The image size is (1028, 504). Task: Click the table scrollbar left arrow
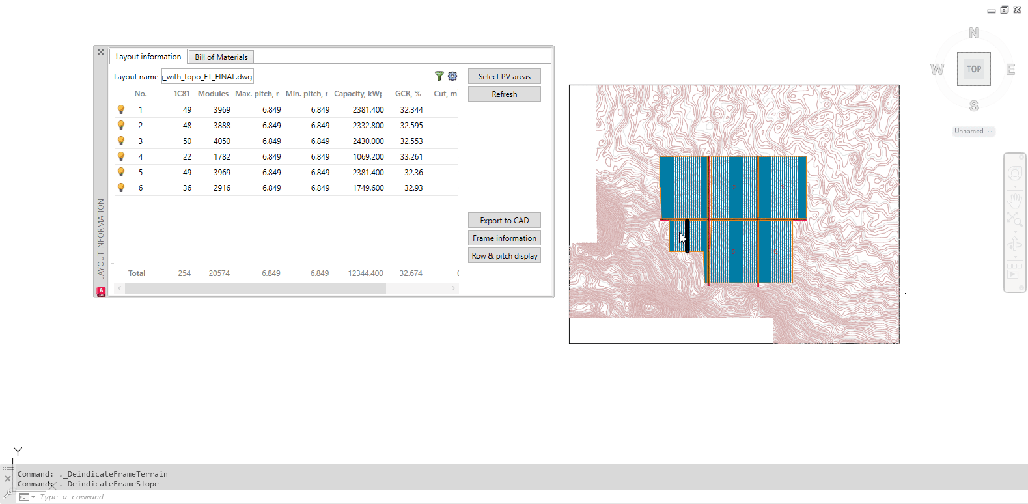pyautogui.click(x=119, y=288)
